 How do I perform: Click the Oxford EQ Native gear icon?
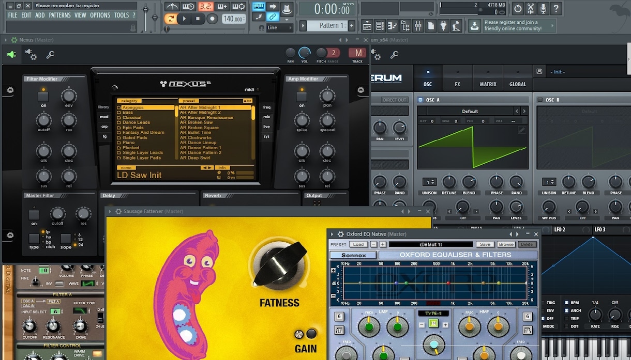coord(341,234)
